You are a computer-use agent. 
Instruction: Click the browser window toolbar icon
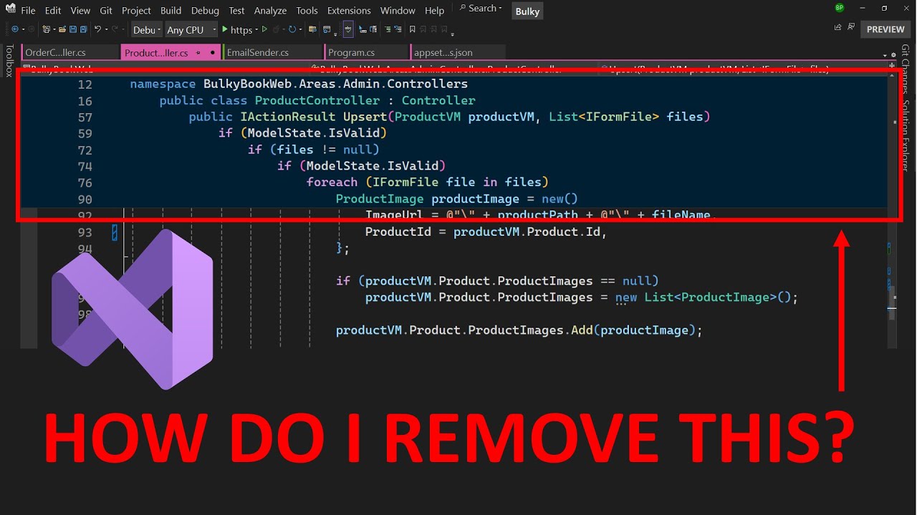pos(327,29)
